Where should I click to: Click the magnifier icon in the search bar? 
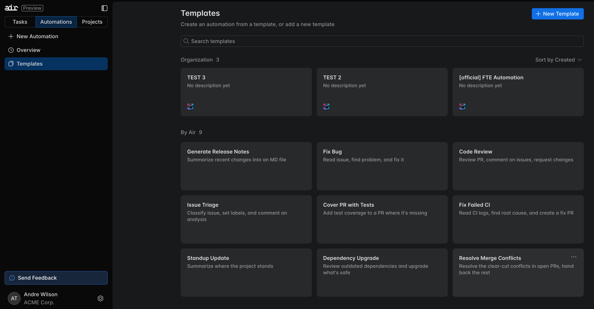coord(186,41)
